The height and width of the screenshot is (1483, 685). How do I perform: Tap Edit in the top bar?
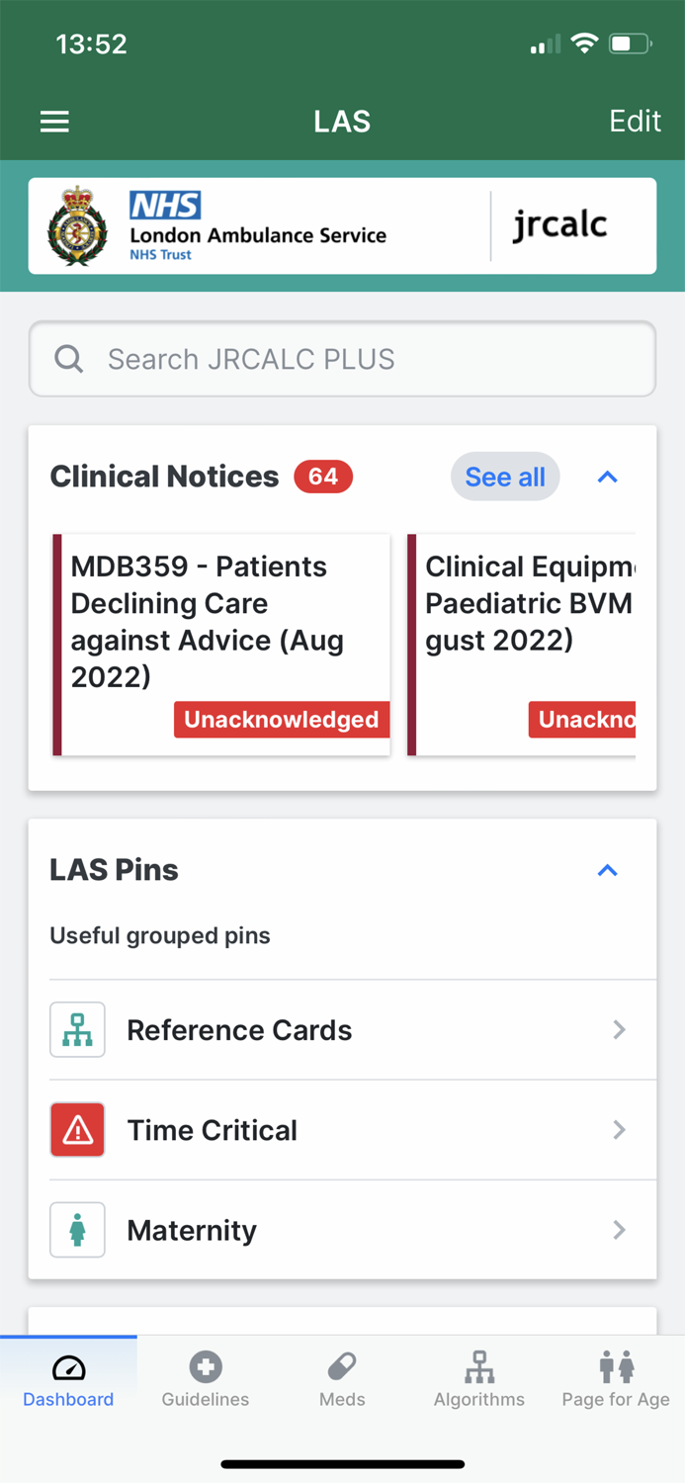[636, 121]
